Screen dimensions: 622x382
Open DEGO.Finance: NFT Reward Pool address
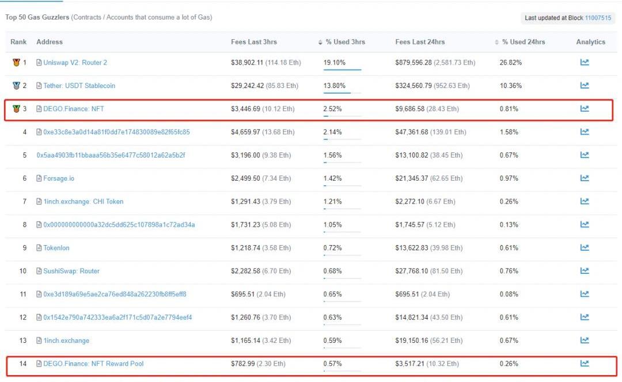[93, 364]
